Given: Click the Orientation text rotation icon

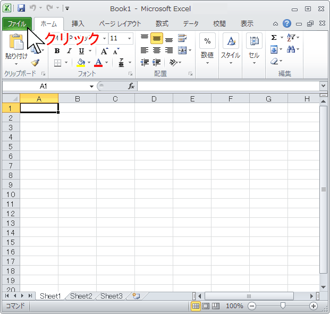Looking at the screenshot, I should point(173,63).
